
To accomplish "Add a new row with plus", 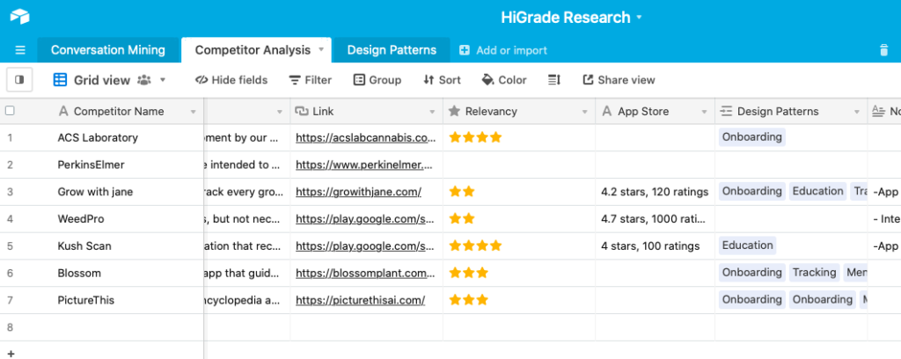I will pyautogui.click(x=10, y=353).
